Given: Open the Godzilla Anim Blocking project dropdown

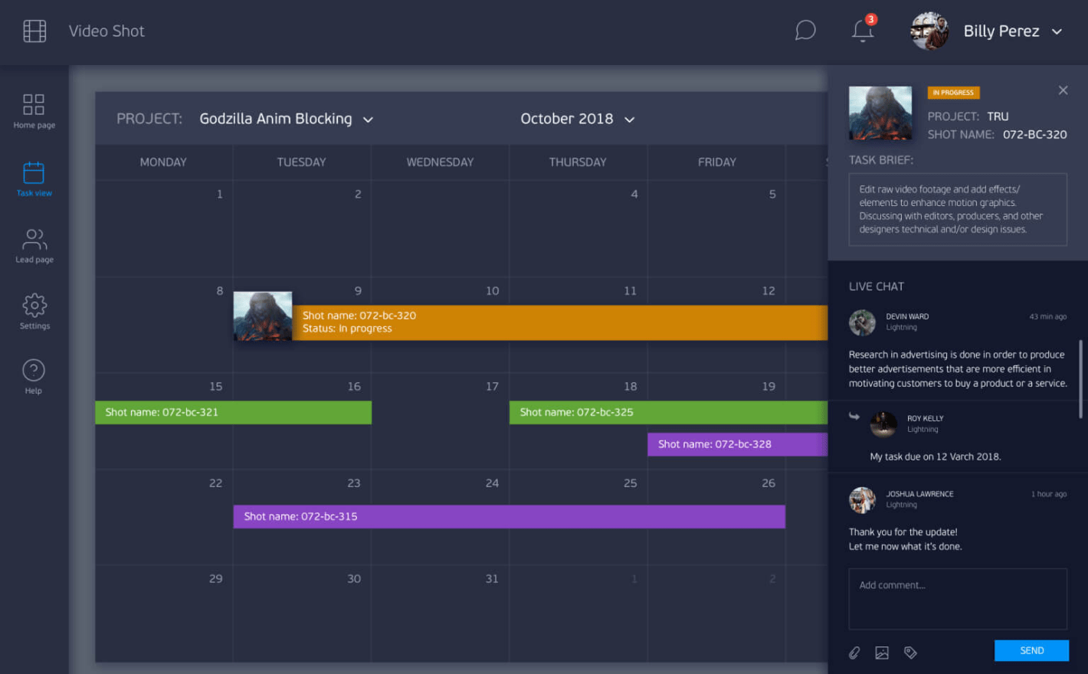Looking at the screenshot, I should click(x=285, y=119).
